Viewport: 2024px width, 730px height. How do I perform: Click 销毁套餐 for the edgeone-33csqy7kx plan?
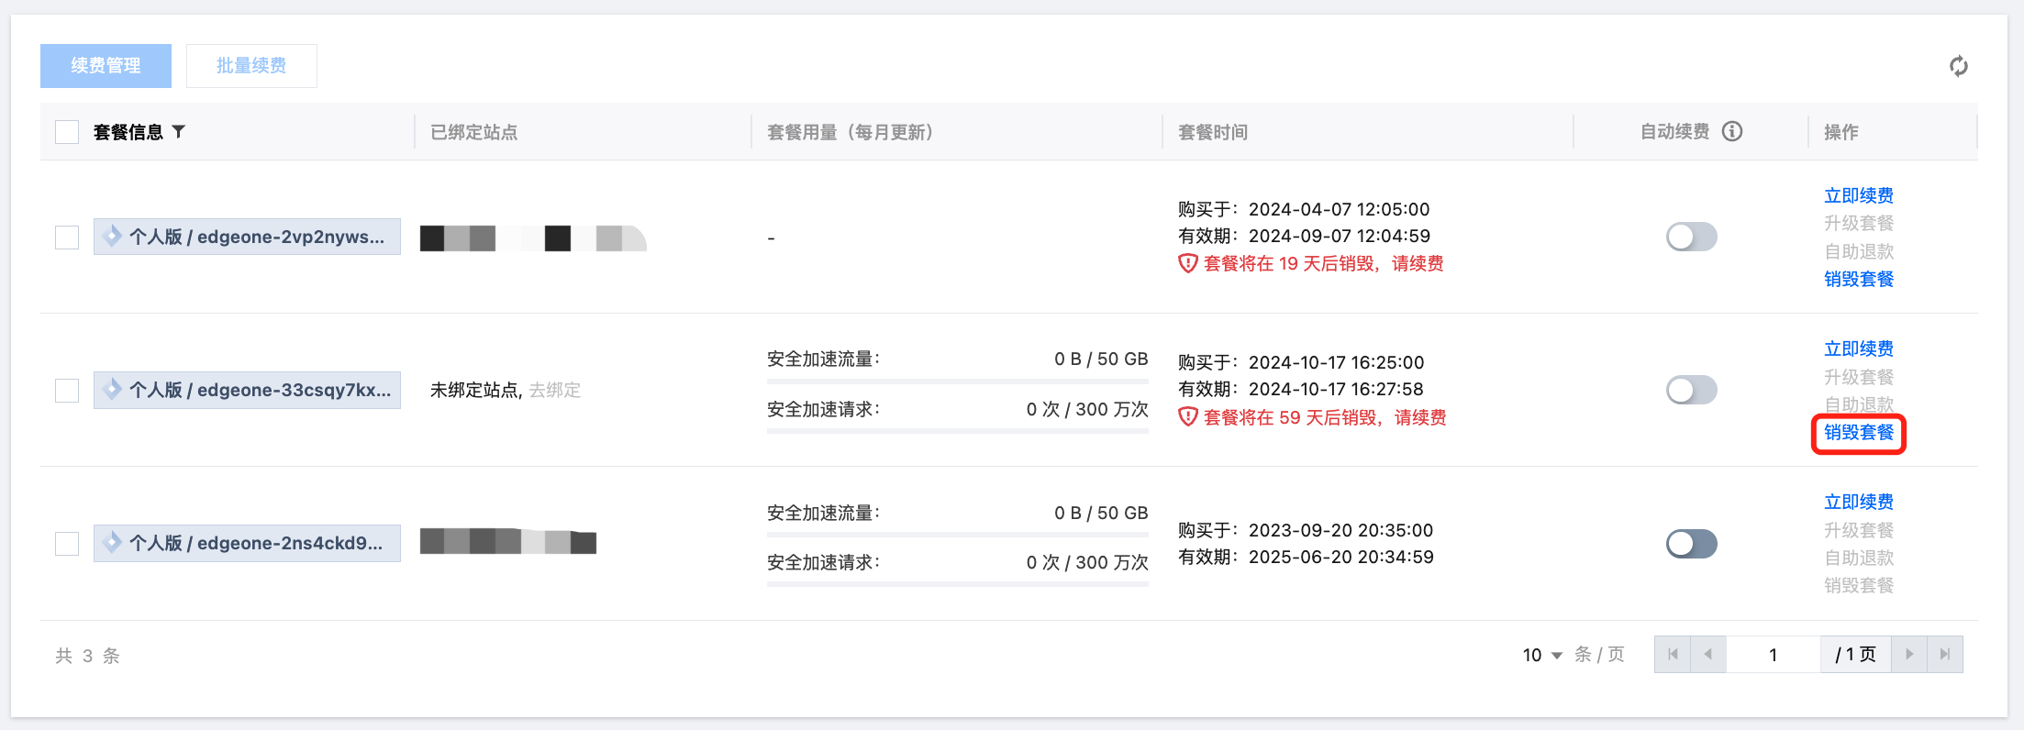point(1858,433)
